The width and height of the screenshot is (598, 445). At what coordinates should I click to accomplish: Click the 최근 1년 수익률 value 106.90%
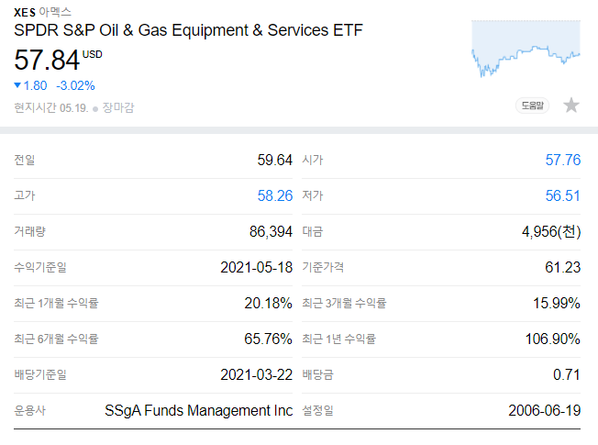pos(551,339)
